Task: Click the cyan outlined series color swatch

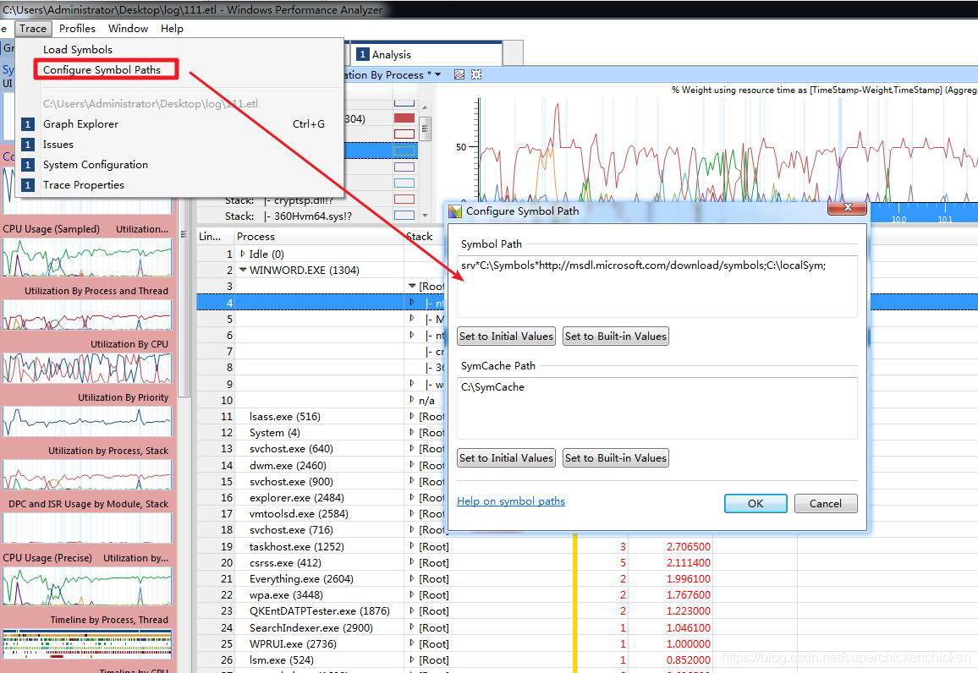Action: click(x=404, y=183)
